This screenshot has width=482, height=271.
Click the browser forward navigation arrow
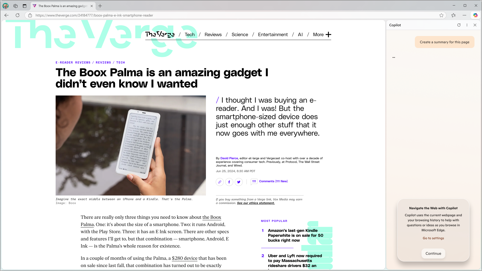tap(12, 15)
